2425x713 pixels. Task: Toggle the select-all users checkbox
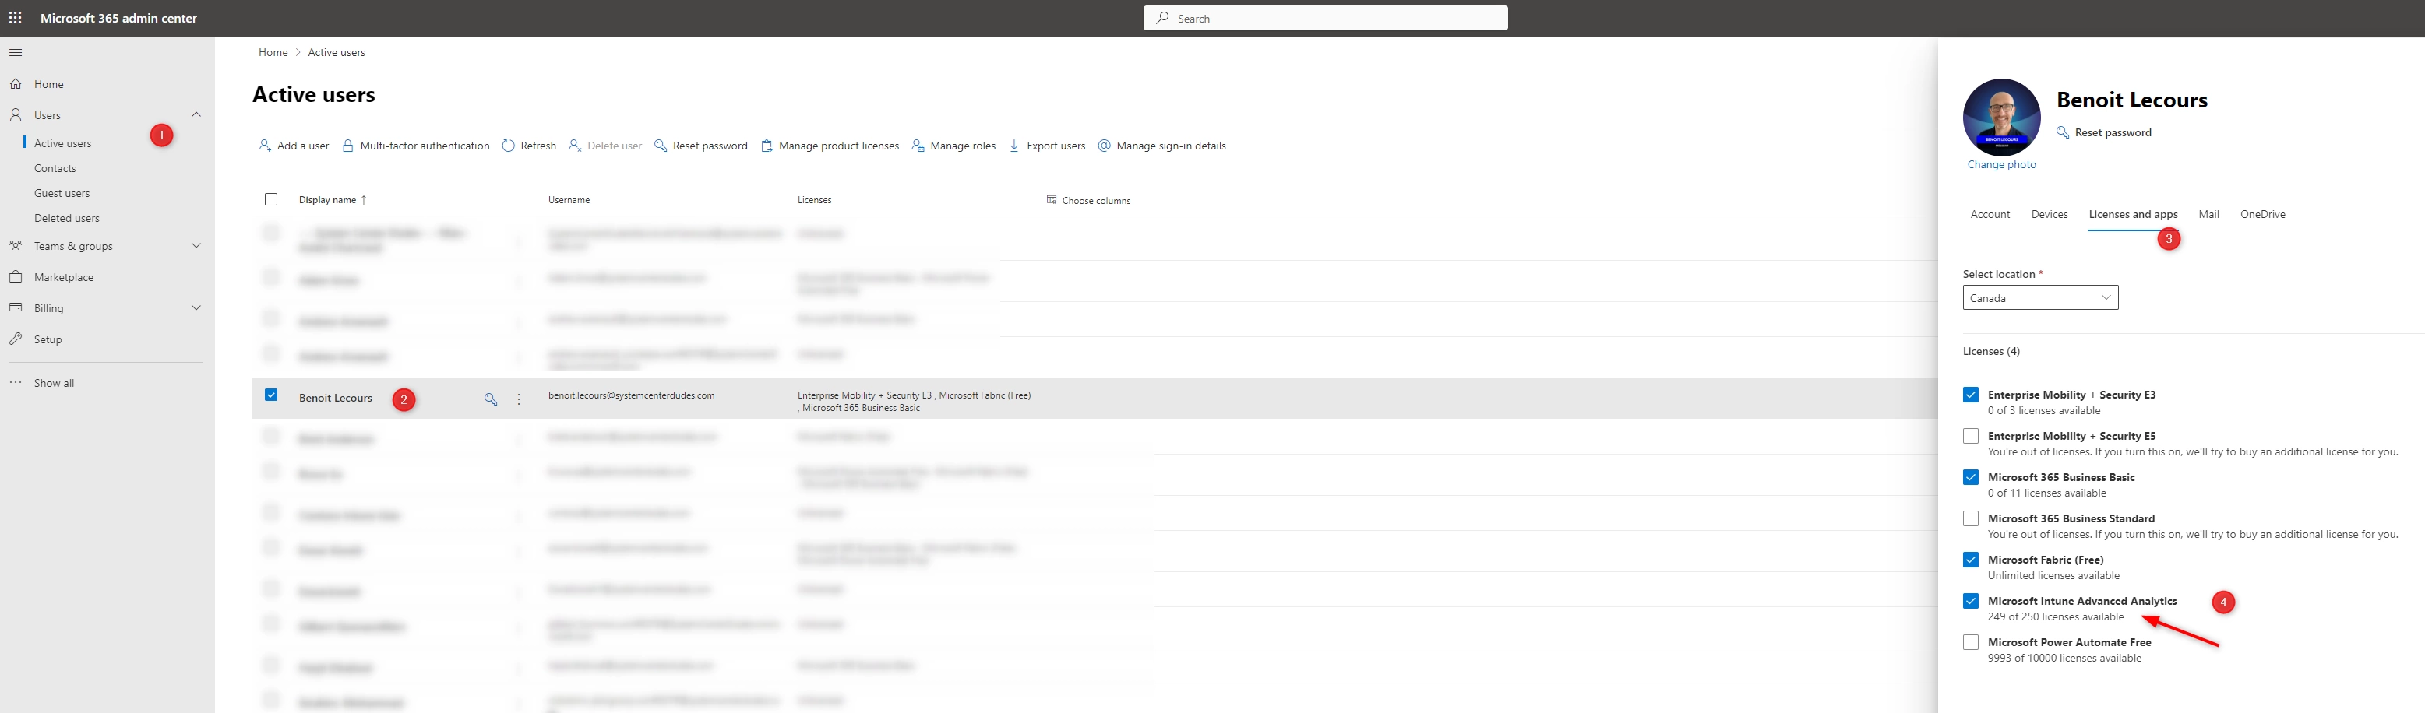(271, 199)
